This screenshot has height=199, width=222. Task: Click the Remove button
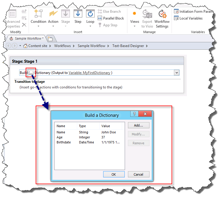[x=139, y=143]
